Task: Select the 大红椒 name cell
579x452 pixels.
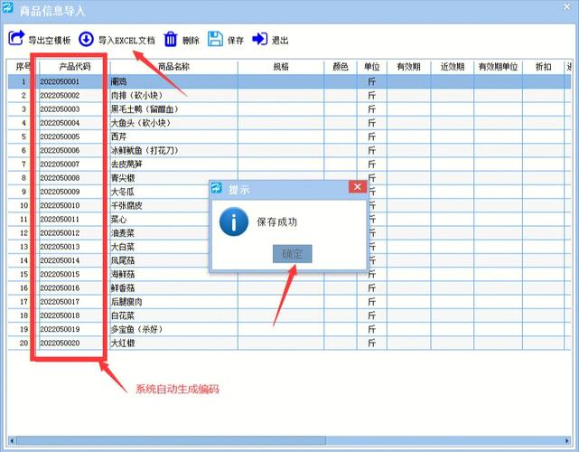Action: coord(173,343)
